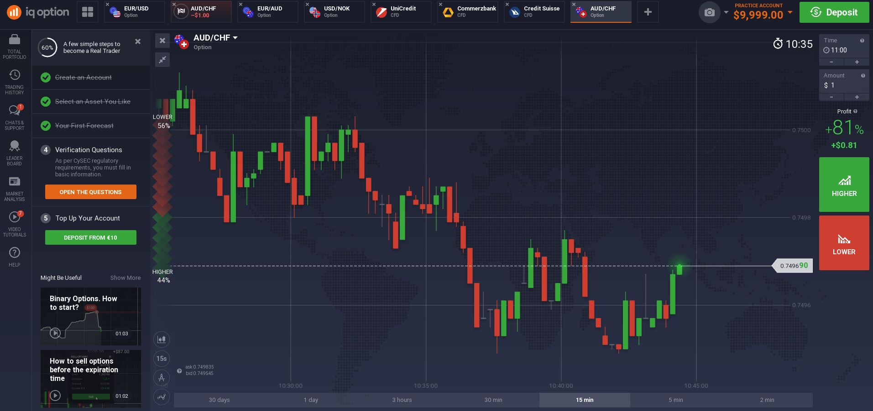Screen dimensions: 873x411
Task: Click the iq option logo
Action: [38, 12]
